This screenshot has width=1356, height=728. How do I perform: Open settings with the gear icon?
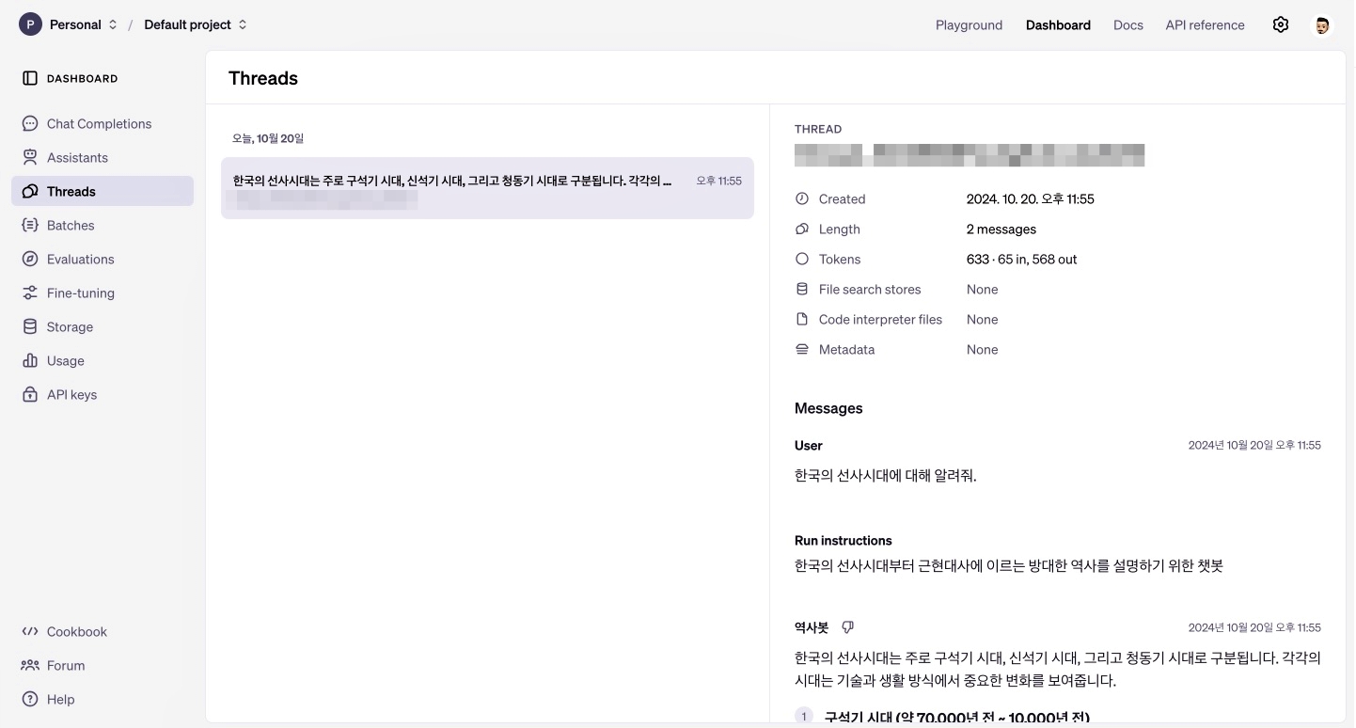(1281, 24)
